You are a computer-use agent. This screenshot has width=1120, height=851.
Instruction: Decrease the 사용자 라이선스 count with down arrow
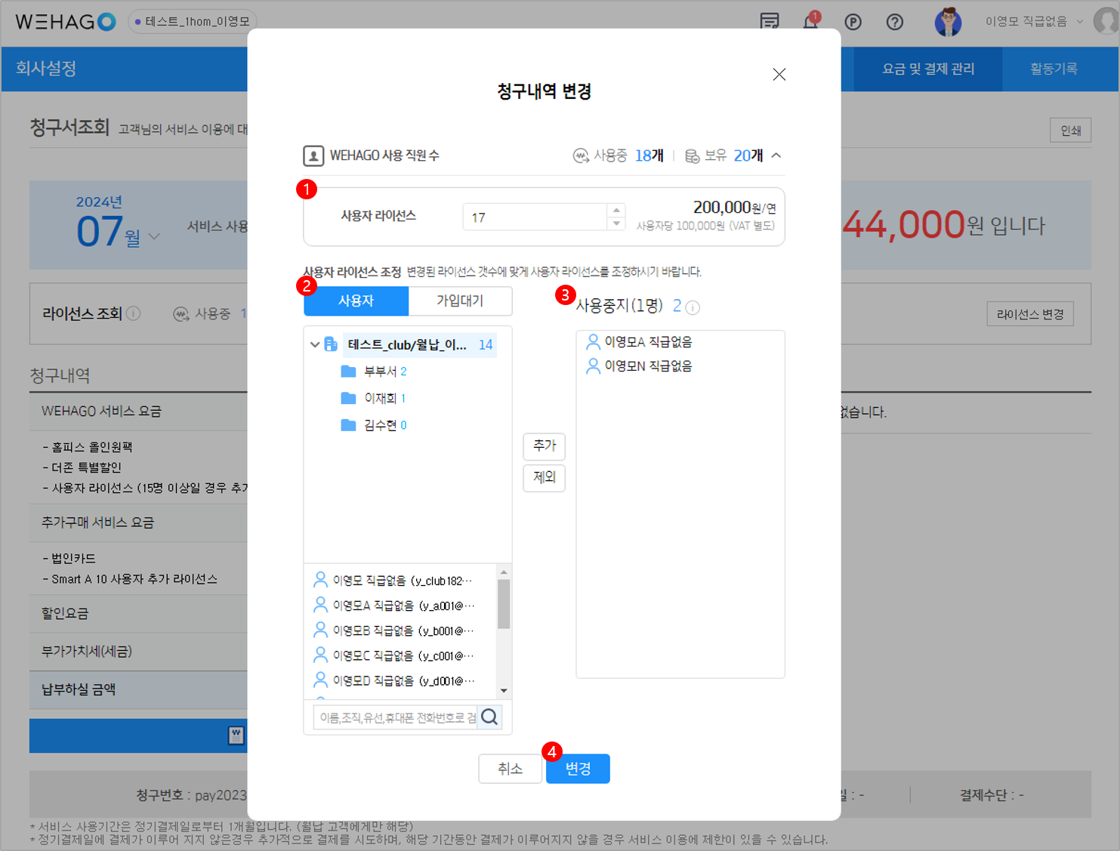pos(616,224)
